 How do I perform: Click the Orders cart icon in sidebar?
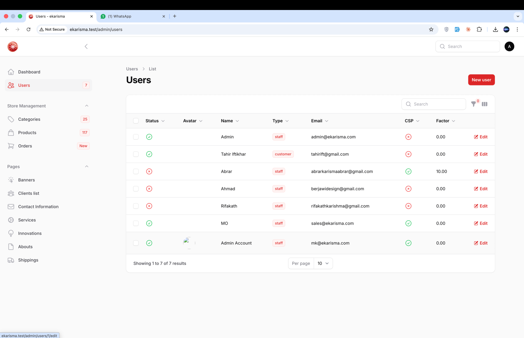[11, 146]
